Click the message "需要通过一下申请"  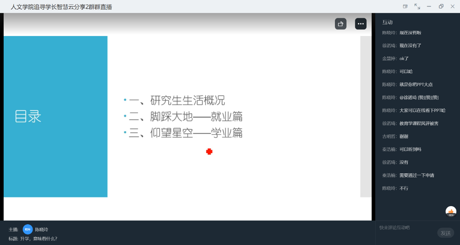tap(416, 176)
